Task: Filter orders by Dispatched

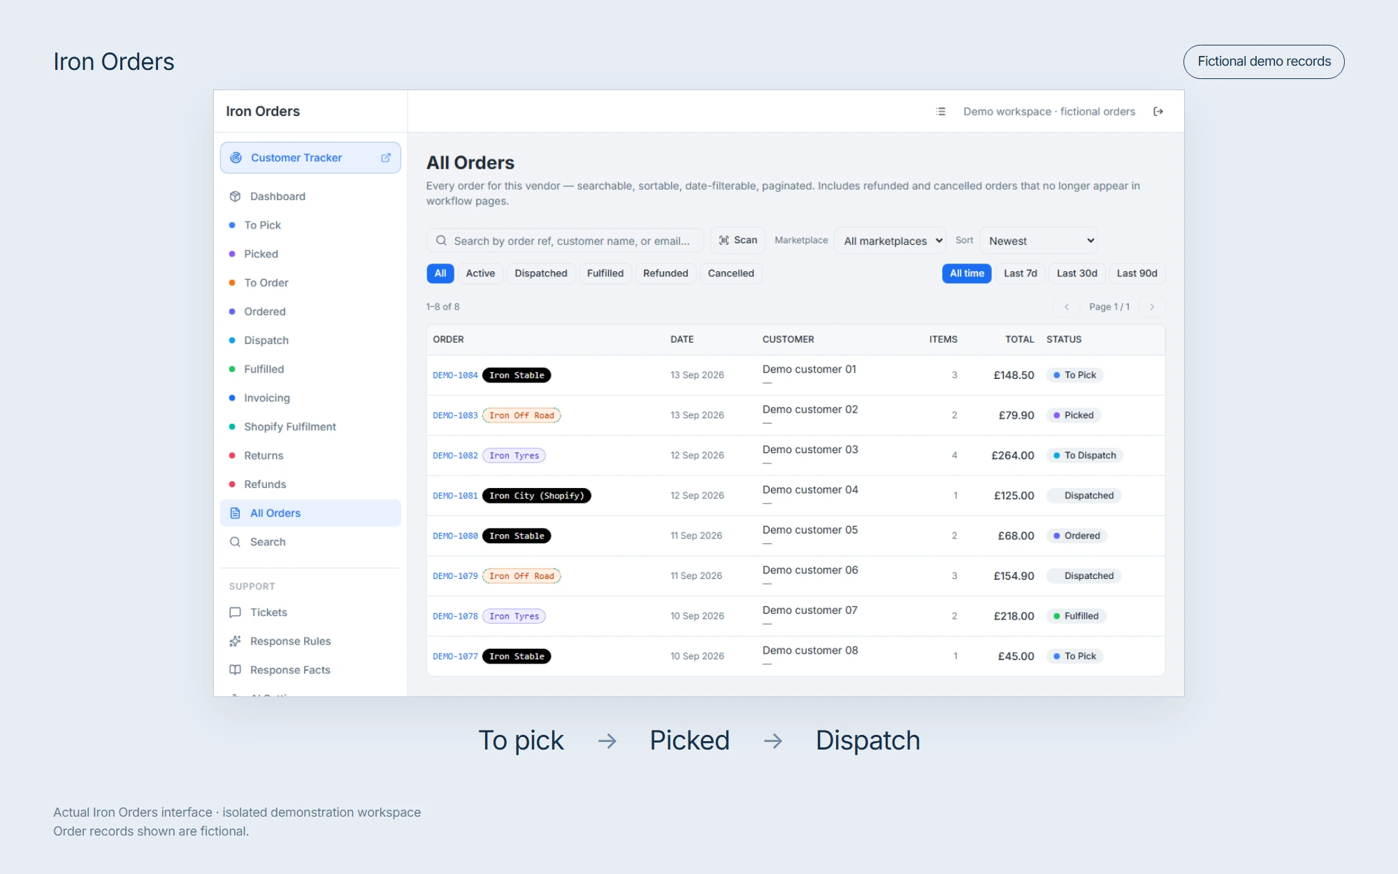Action: point(541,273)
